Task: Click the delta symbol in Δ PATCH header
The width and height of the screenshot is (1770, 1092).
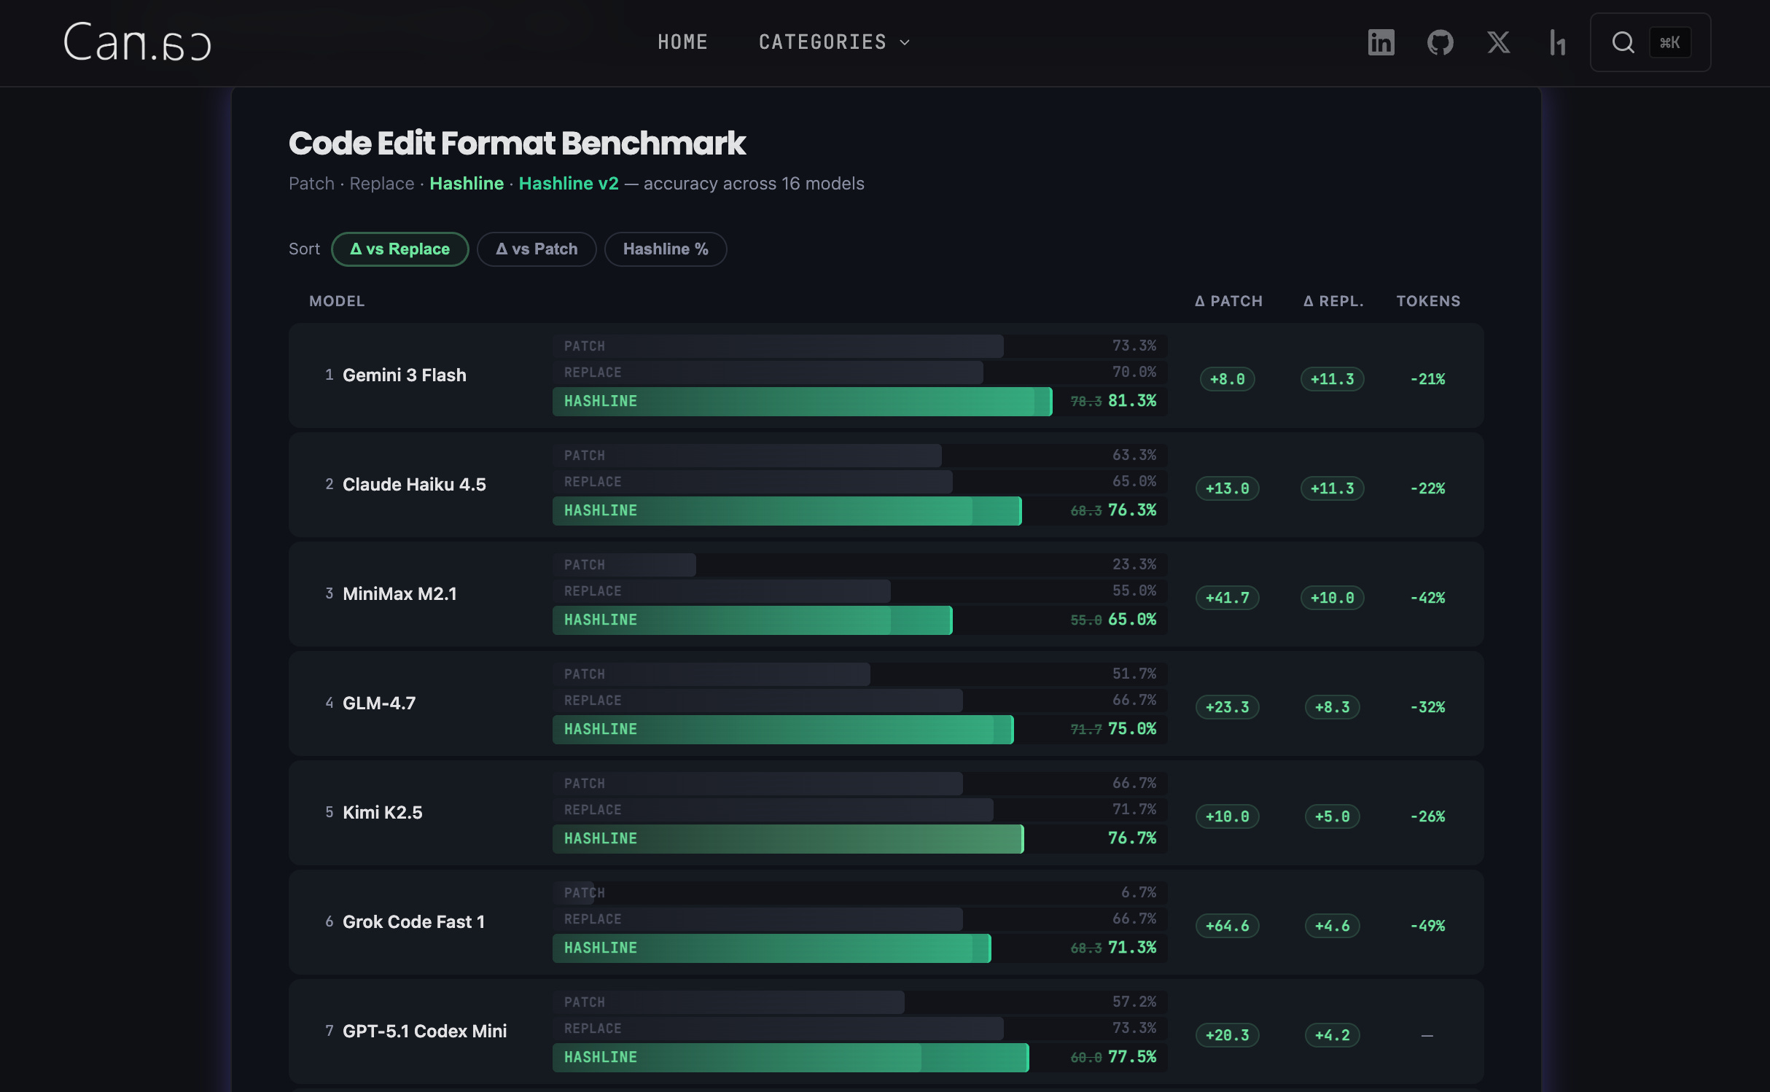Action: click(x=1200, y=301)
